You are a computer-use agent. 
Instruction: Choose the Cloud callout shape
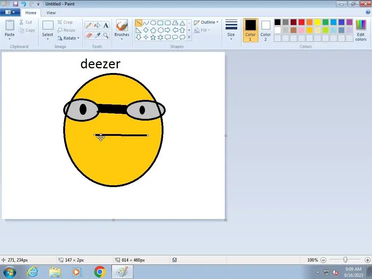(182, 37)
